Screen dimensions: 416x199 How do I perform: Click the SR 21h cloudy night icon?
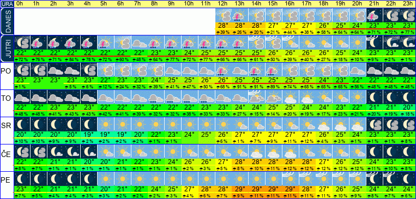coord(374,124)
